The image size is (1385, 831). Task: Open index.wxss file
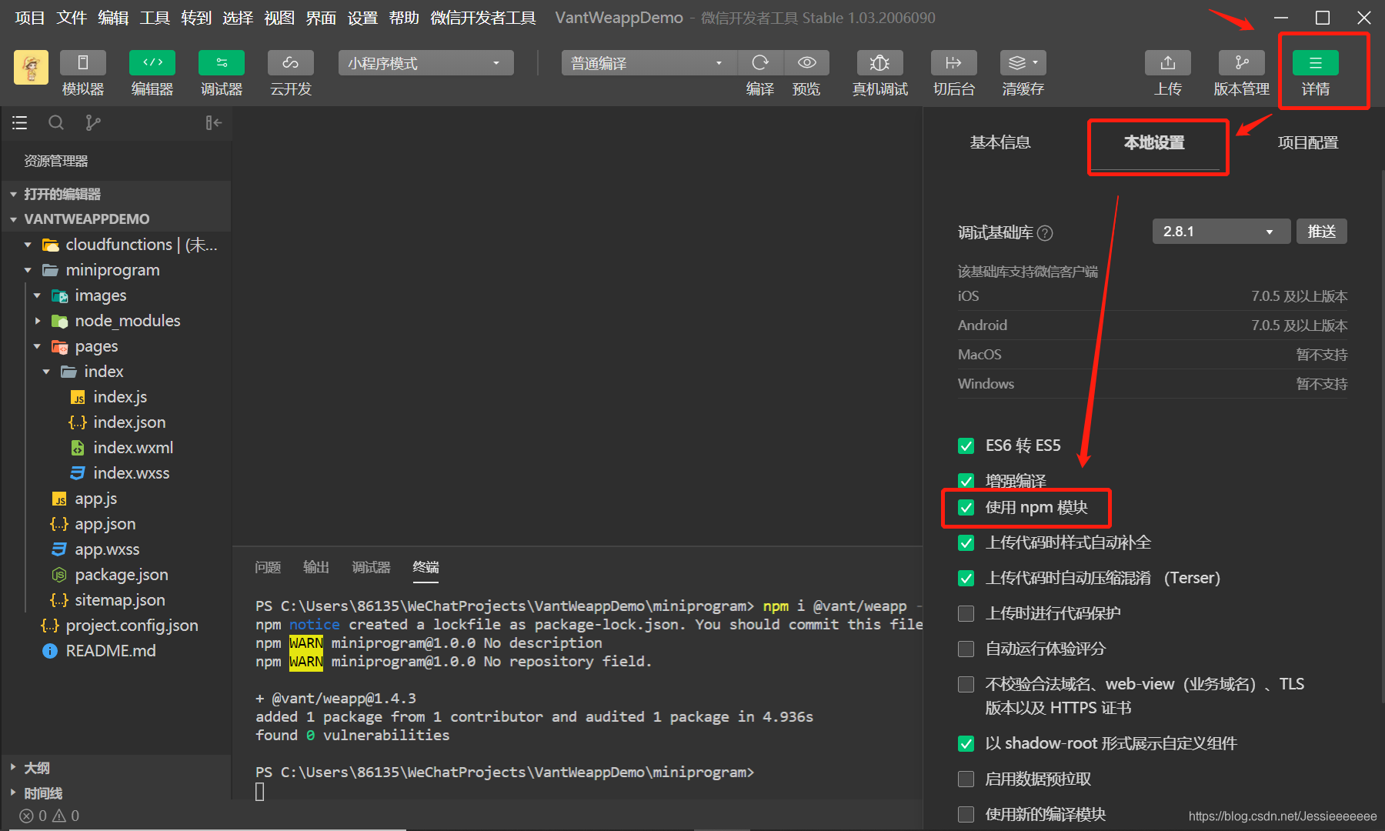click(x=131, y=473)
